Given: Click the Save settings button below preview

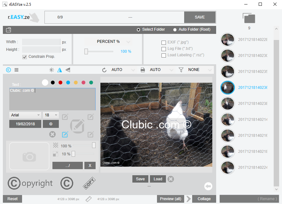Looking at the screenshot, I should (x=140, y=179).
